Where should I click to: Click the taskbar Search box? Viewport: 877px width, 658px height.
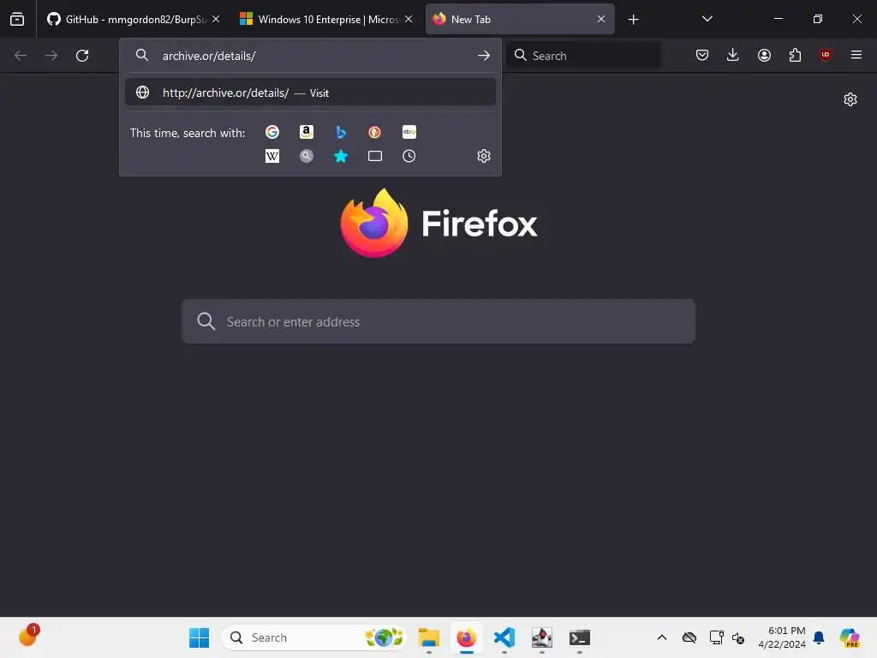(313, 637)
